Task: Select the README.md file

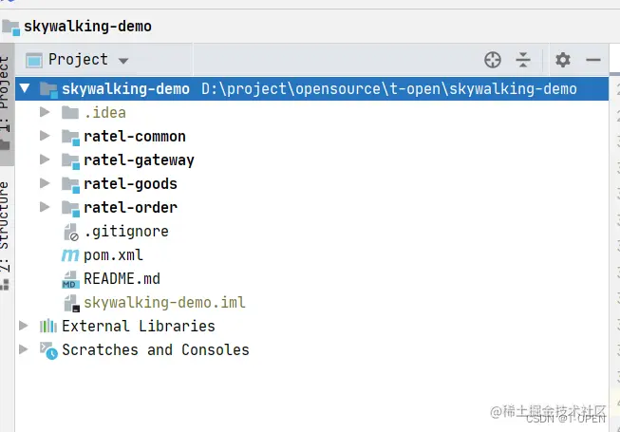Action: [x=122, y=278]
